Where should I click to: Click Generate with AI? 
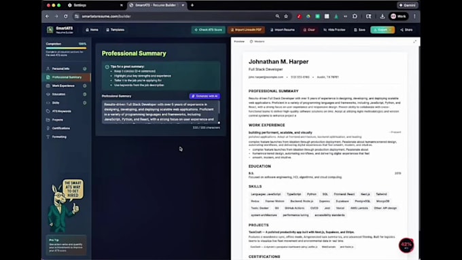(x=205, y=96)
